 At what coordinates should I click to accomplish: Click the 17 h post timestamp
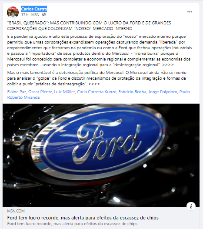click(x=25, y=15)
